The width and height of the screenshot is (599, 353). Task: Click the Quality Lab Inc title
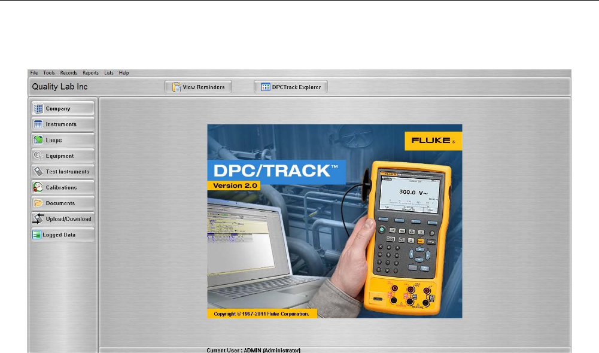point(60,87)
